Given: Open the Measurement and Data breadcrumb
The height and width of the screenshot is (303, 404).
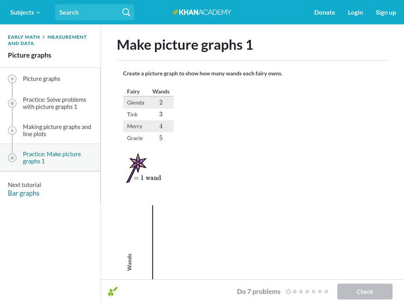Looking at the screenshot, I should click(67, 37).
